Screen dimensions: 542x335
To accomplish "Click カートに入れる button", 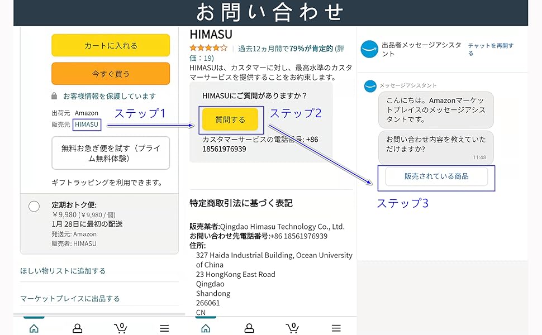I will (x=111, y=45).
